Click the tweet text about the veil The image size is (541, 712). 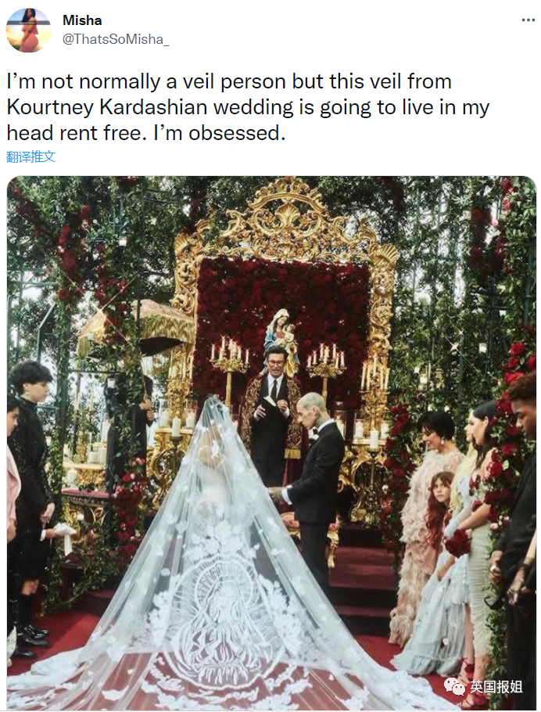[x=248, y=107]
